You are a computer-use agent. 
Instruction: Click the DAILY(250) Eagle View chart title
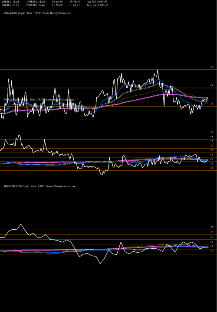coord(37,13)
